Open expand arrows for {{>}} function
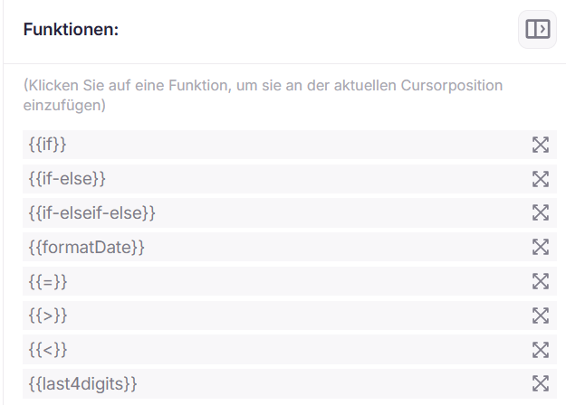Image resolution: width=566 pixels, height=405 pixels. pos(541,316)
